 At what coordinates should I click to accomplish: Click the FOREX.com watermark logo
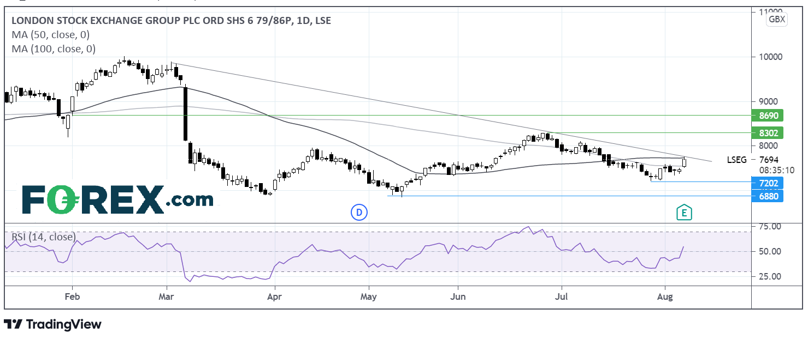point(117,199)
